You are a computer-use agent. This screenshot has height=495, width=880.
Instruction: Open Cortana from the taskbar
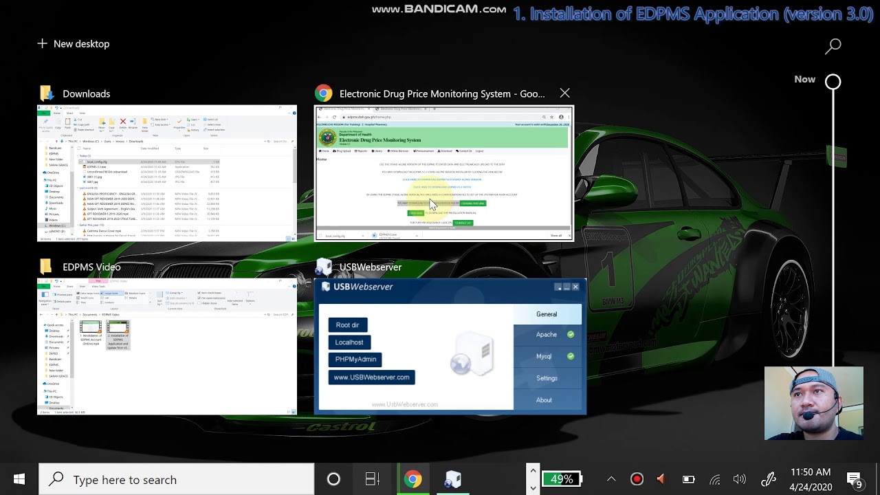point(333,479)
